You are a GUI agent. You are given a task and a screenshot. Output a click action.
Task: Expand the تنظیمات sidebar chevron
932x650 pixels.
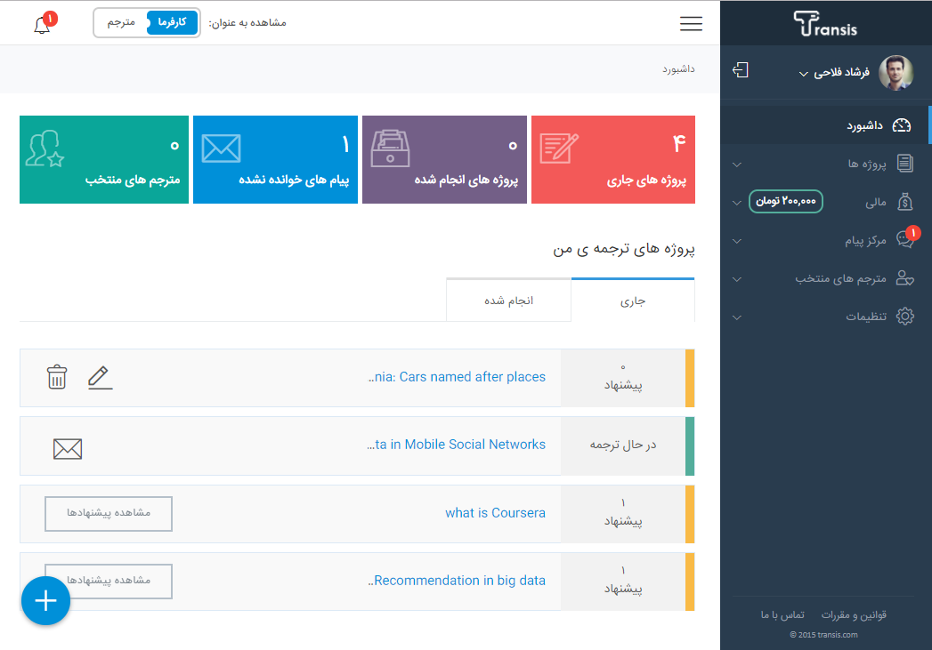tap(737, 317)
